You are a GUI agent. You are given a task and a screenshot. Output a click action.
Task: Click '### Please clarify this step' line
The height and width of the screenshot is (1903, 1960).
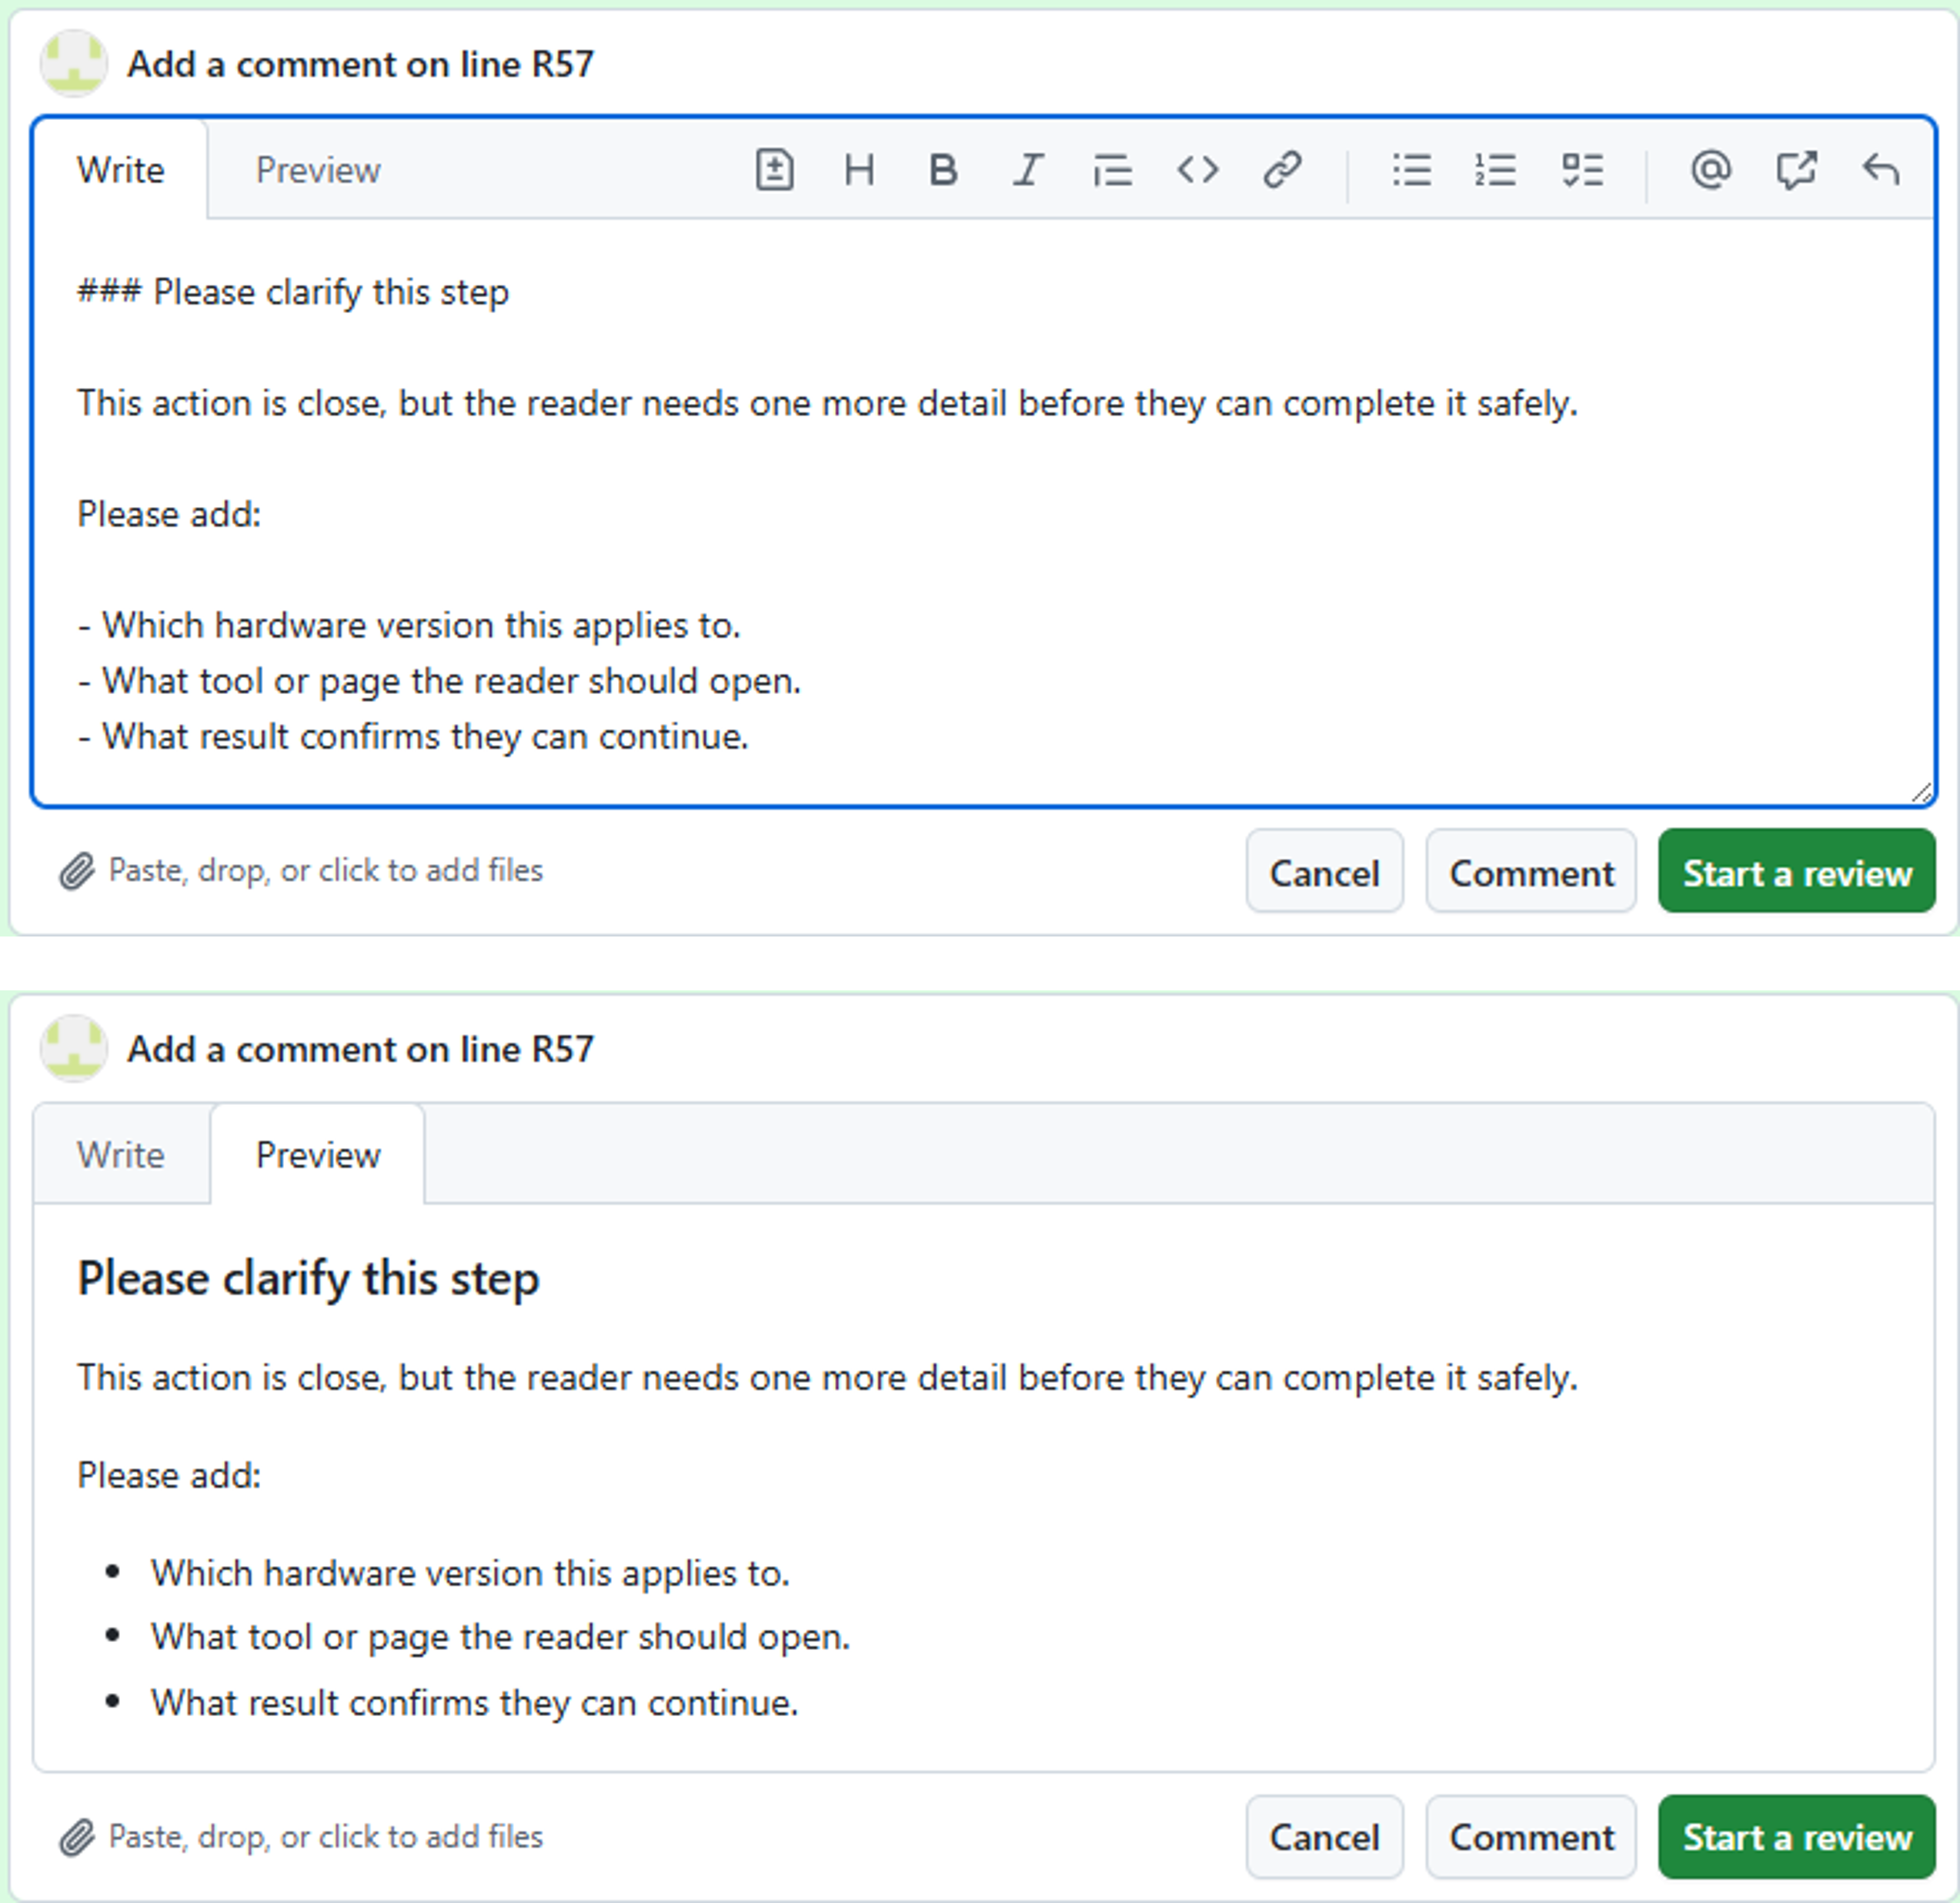[293, 292]
